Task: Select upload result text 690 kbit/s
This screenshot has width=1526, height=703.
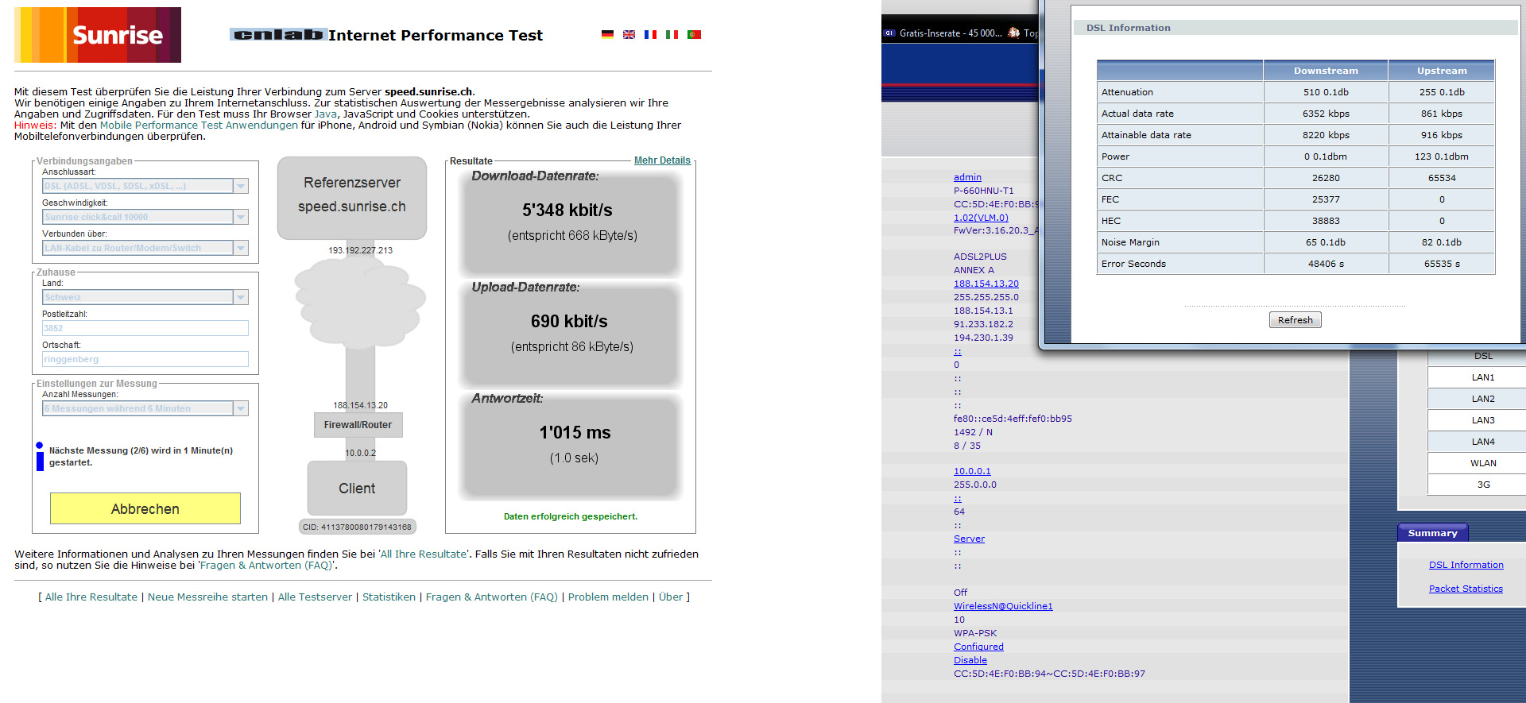Action: click(569, 322)
